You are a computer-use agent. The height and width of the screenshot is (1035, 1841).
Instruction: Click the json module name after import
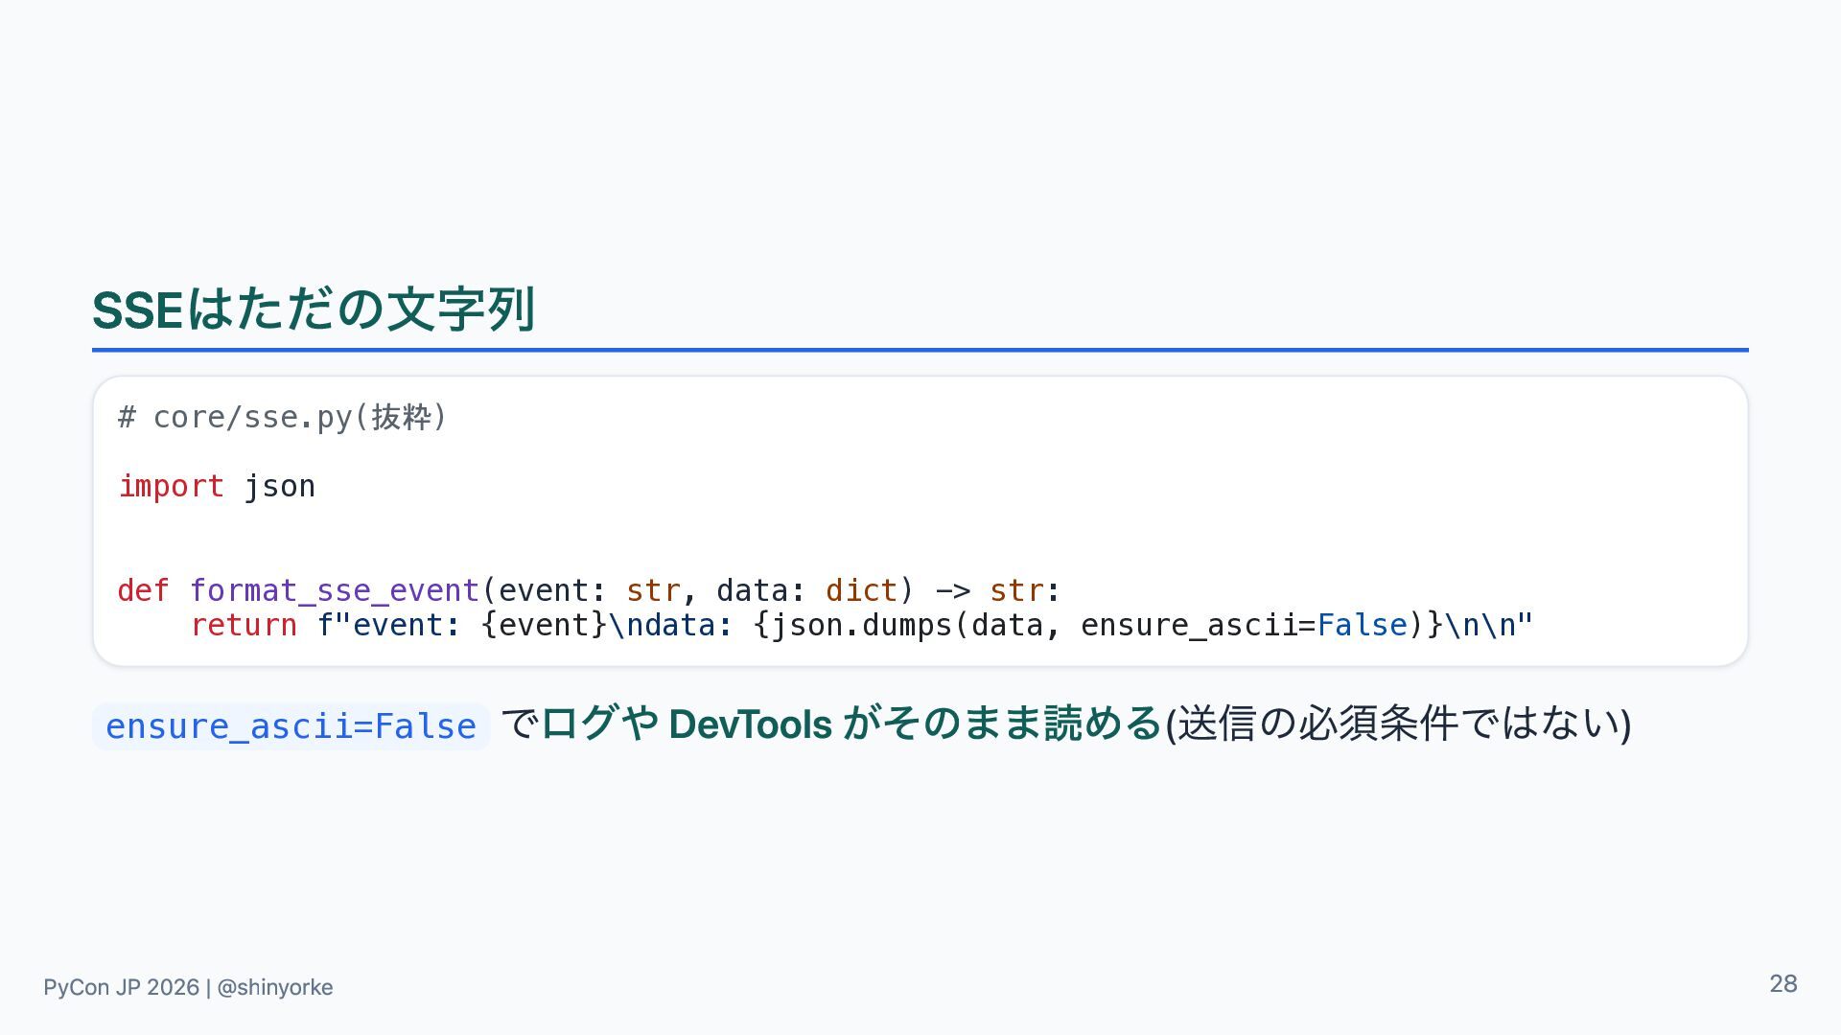click(x=279, y=487)
